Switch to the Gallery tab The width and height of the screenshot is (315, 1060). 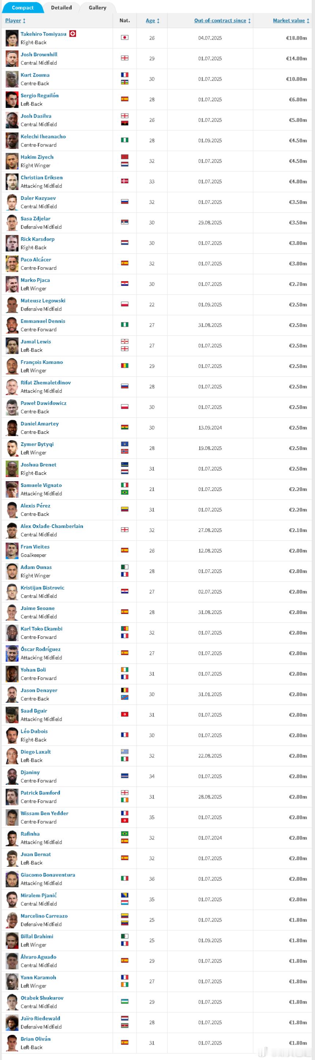(97, 7)
